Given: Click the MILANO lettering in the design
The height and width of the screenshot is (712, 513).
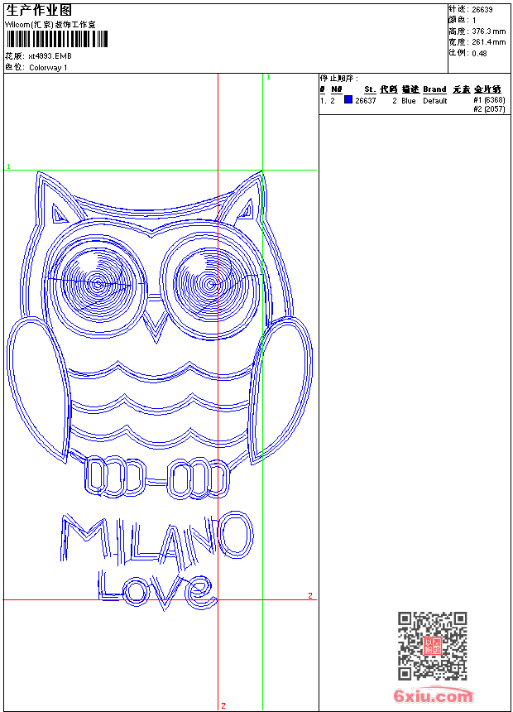Looking at the screenshot, I should click(156, 538).
